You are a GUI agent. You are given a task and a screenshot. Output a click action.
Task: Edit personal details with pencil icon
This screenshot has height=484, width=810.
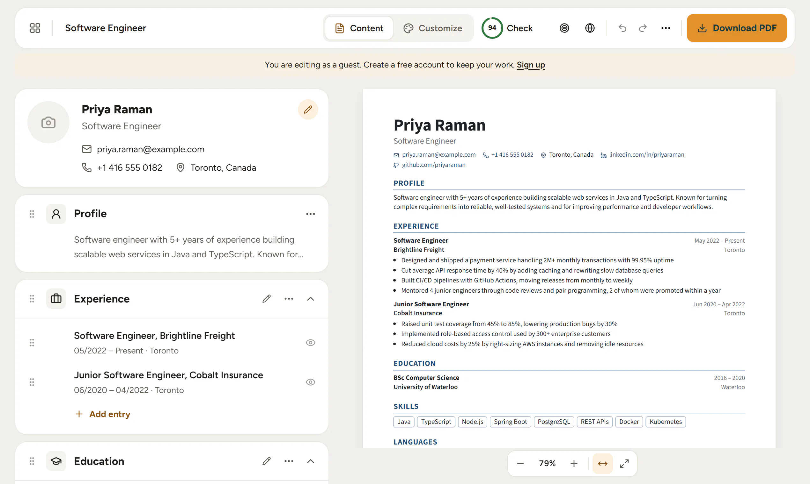click(308, 110)
